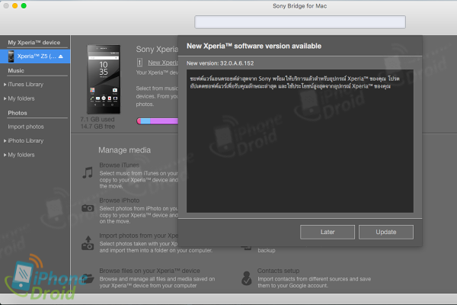Click the Thai update description text area

[300, 141]
